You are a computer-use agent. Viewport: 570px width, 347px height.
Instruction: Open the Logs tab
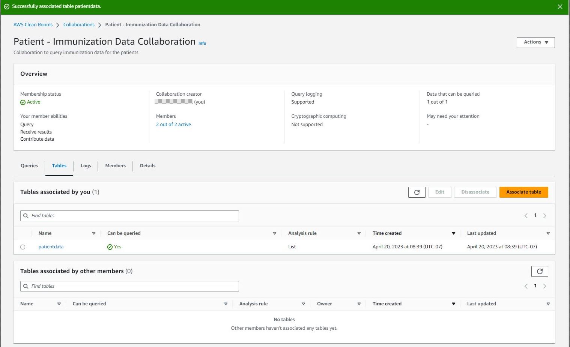(86, 166)
